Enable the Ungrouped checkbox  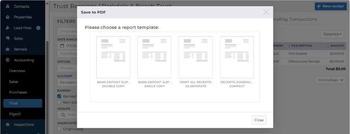59,129
